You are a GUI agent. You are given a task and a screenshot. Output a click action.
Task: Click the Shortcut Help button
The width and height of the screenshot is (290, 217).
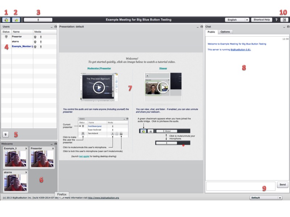click(x=262, y=20)
